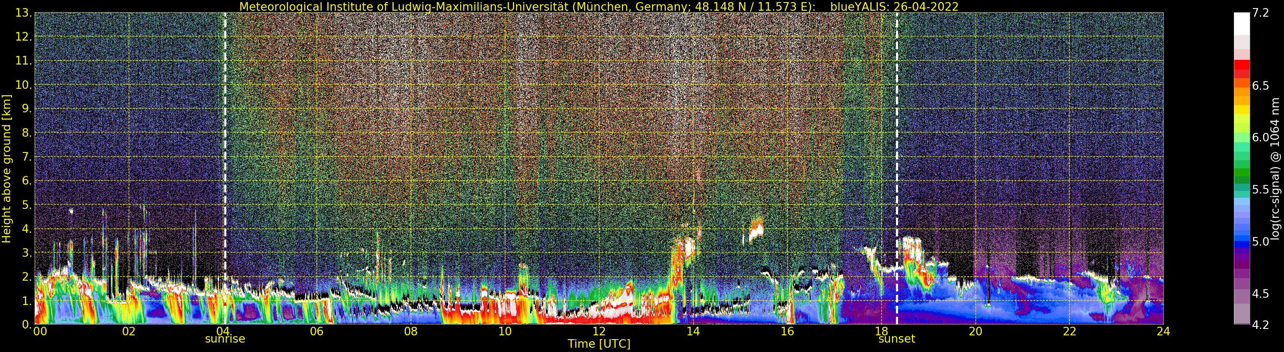This screenshot has height=352, width=1284.
Task: Click the 'Height above ground [km]' axis label
Action: coord(6,169)
